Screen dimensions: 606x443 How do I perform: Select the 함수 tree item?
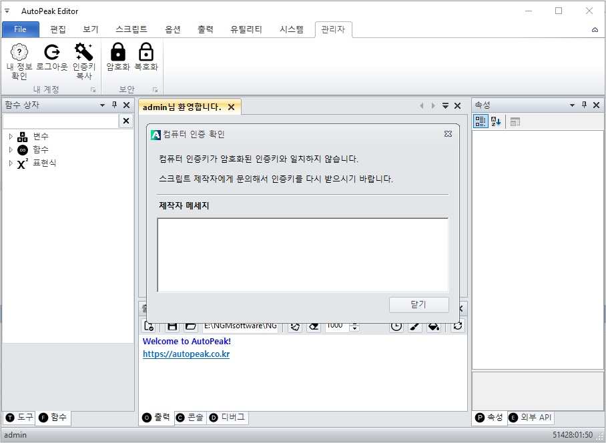click(x=41, y=149)
